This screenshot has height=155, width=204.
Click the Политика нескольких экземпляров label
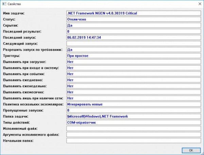click(33, 104)
